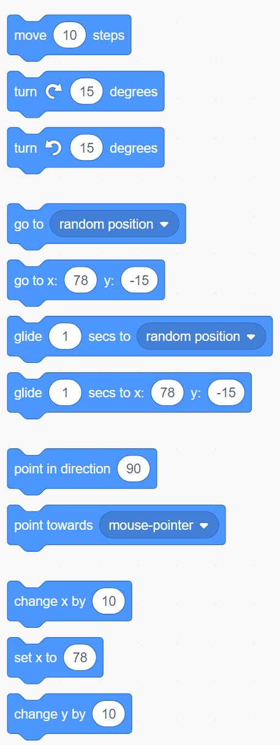Open the point towards mouse-pointer dropdown

tap(159, 525)
